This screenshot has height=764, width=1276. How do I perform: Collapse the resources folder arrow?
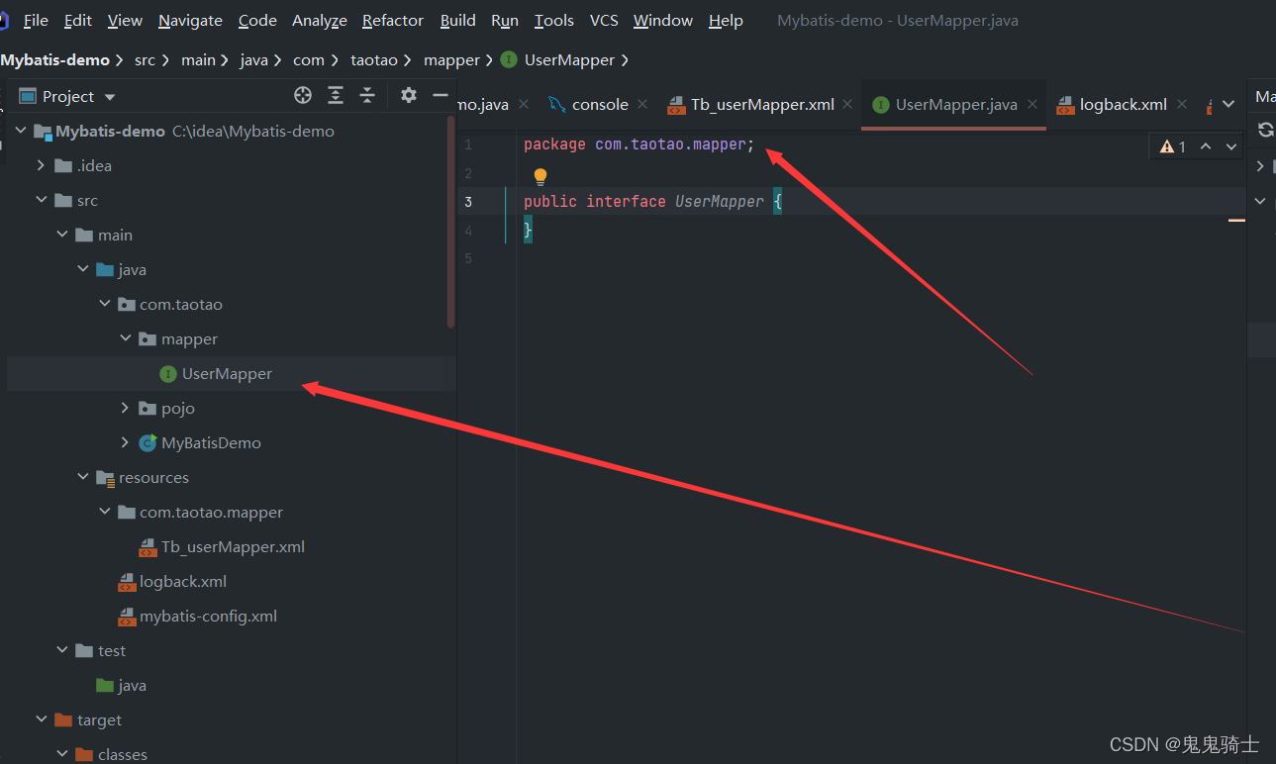pyautogui.click(x=83, y=477)
